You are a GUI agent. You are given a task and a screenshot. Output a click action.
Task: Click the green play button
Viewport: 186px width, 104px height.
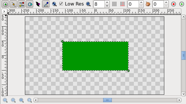point(182,4)
